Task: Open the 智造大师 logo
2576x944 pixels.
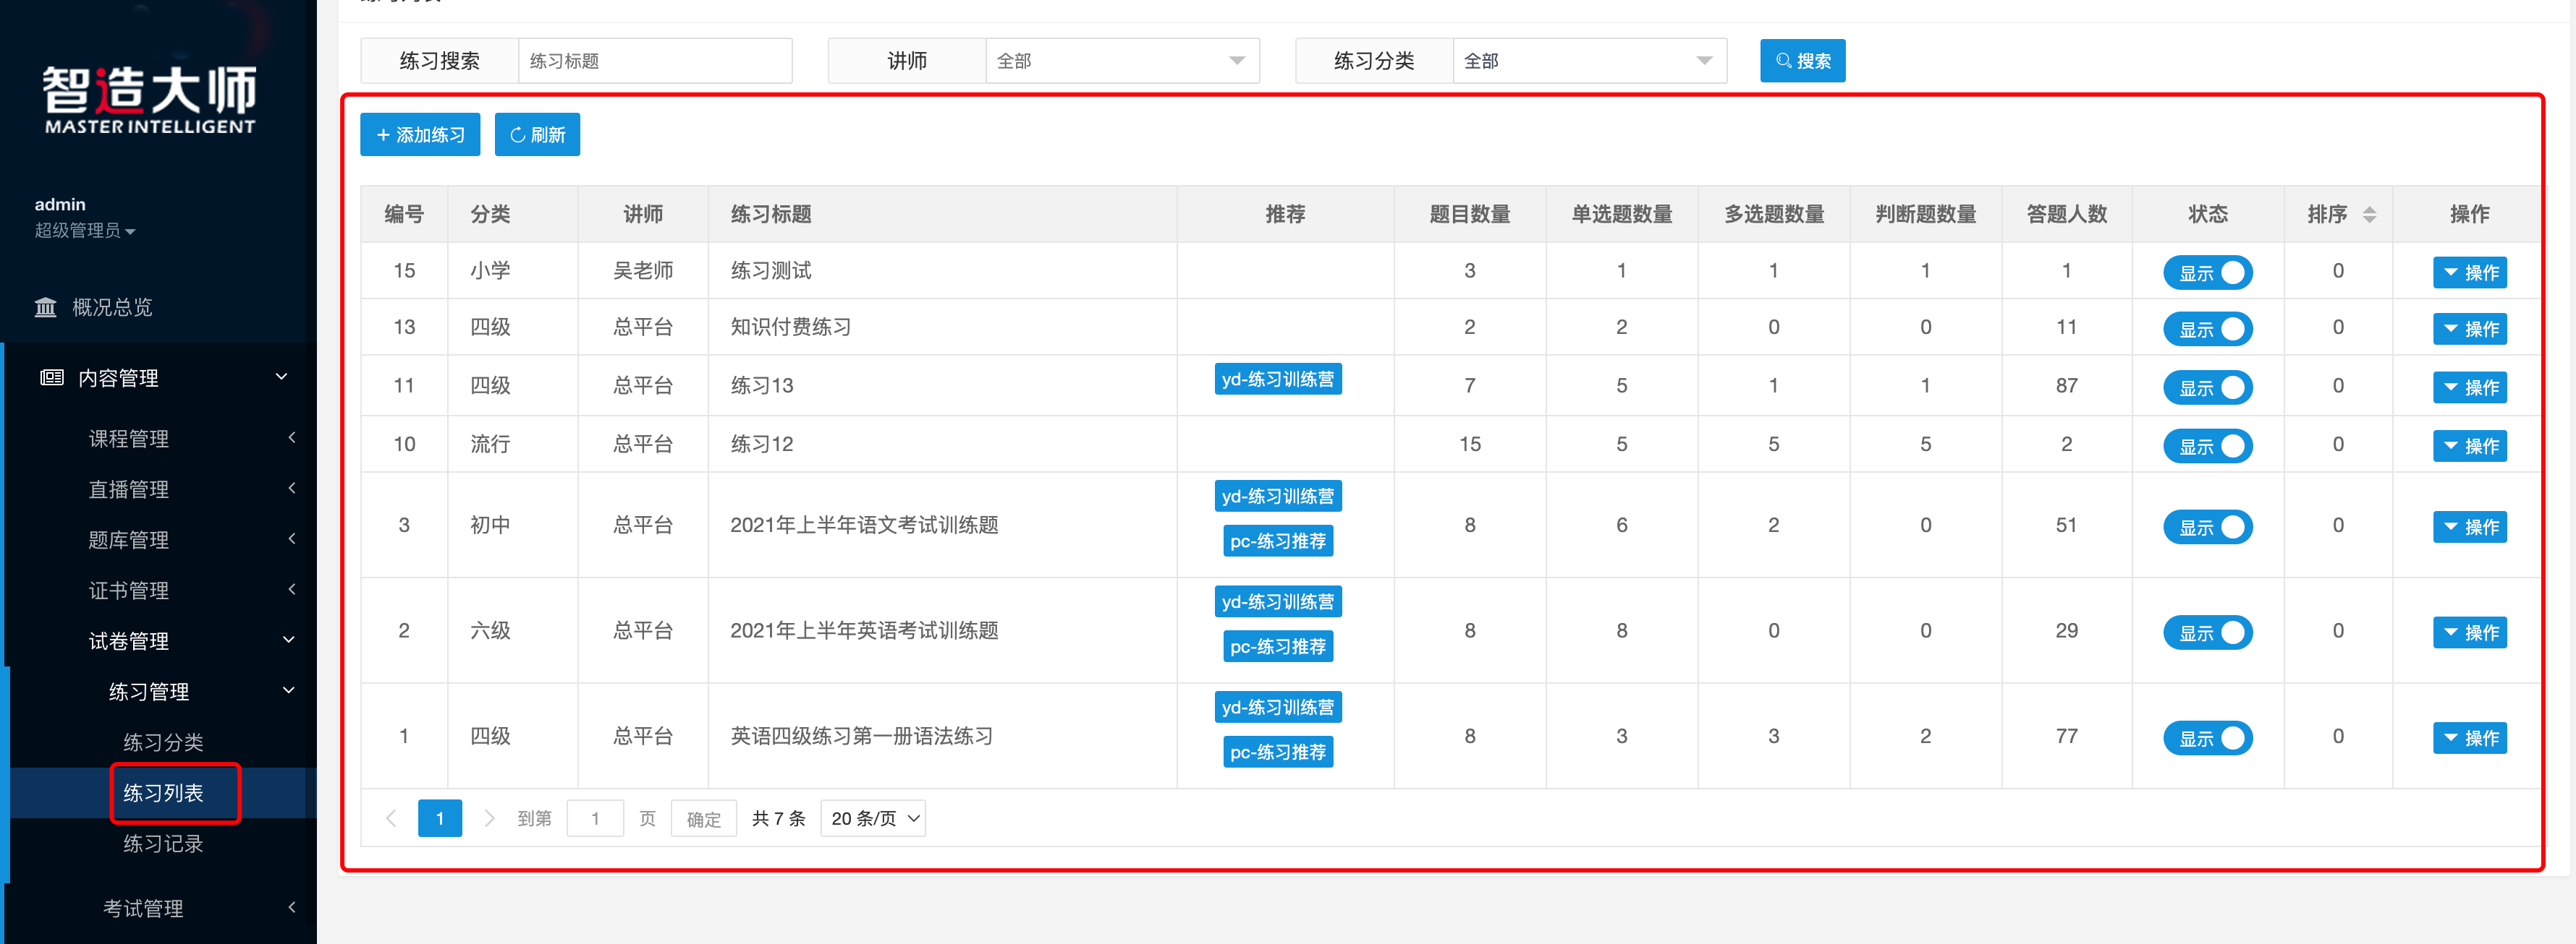Action: point(150,100)
